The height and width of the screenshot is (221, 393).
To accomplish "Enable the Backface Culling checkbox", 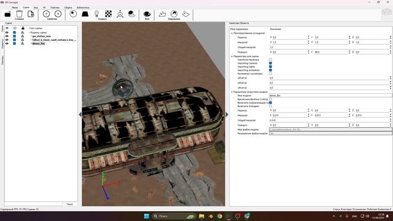I will (270, 99).
